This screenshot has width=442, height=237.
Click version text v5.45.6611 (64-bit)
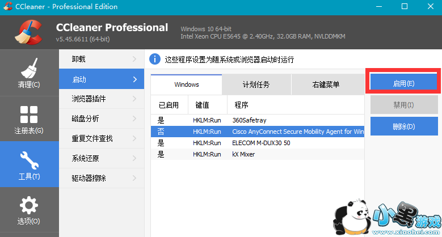click(83, 39)
